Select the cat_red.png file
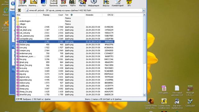This screenshot has height=112, width=199. pos(65,33)
